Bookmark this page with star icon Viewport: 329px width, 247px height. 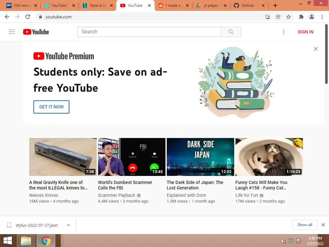click(x=289, y=17)
